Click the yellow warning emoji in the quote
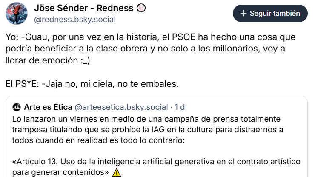The height and width of the screenshot is (177, 315). pos(117,172)
